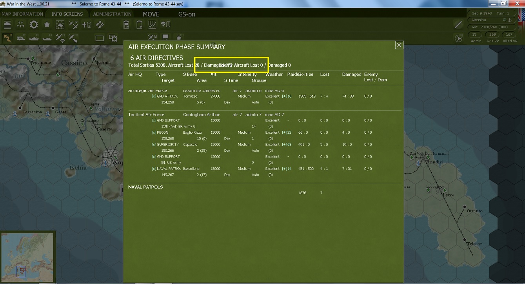Close the Air Execution Phase Summary window
Viewport: 525px width, 285px height.
coord(399,45)
